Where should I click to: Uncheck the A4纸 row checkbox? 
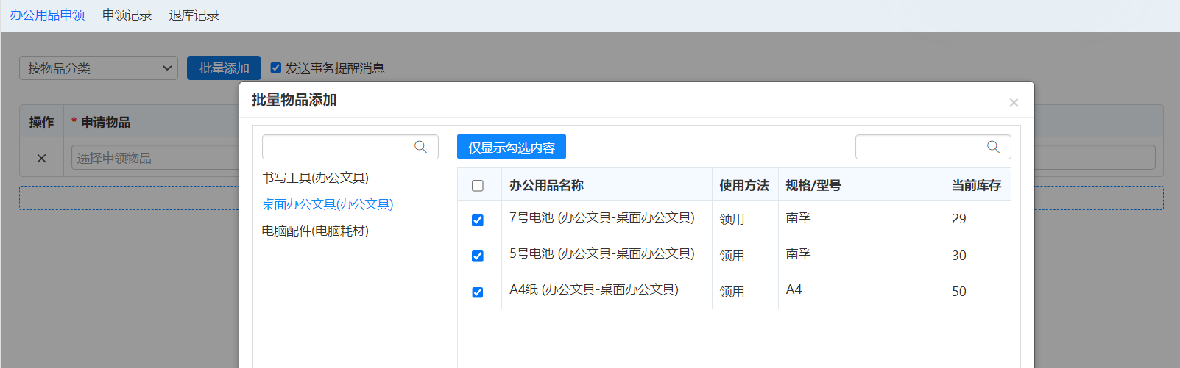(478, 292)
